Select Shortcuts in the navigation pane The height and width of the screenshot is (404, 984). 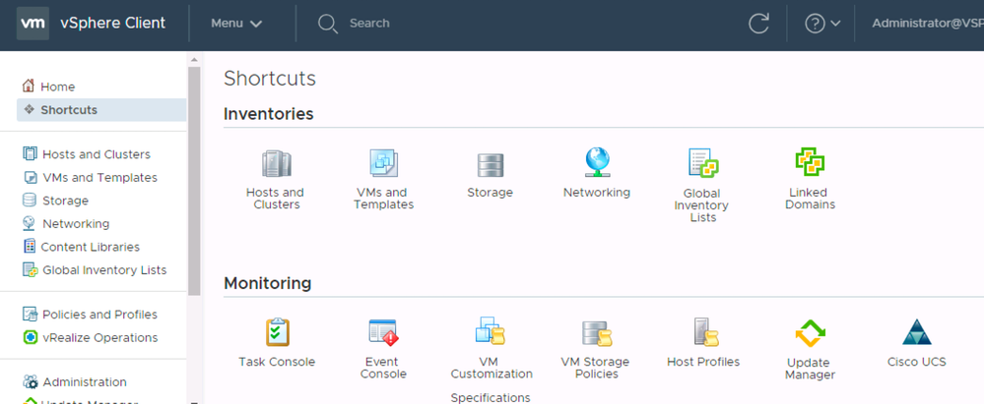click(x=101, y=110)
